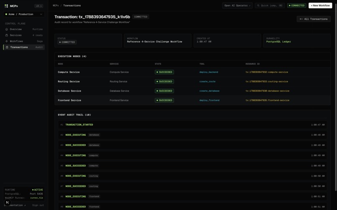Image resolution: width=337 pixels, height=210 pixels.
Task: Open Overview in the control plane
Action: (24, 29)
